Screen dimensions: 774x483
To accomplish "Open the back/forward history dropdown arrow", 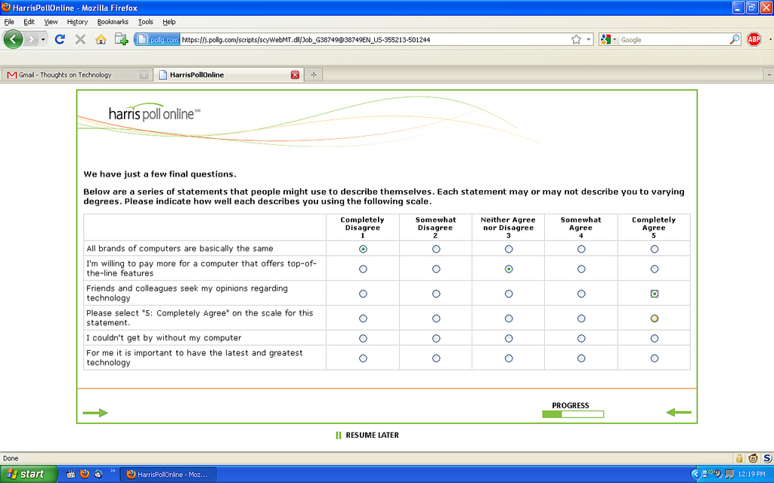I will (x=43, y=39).
